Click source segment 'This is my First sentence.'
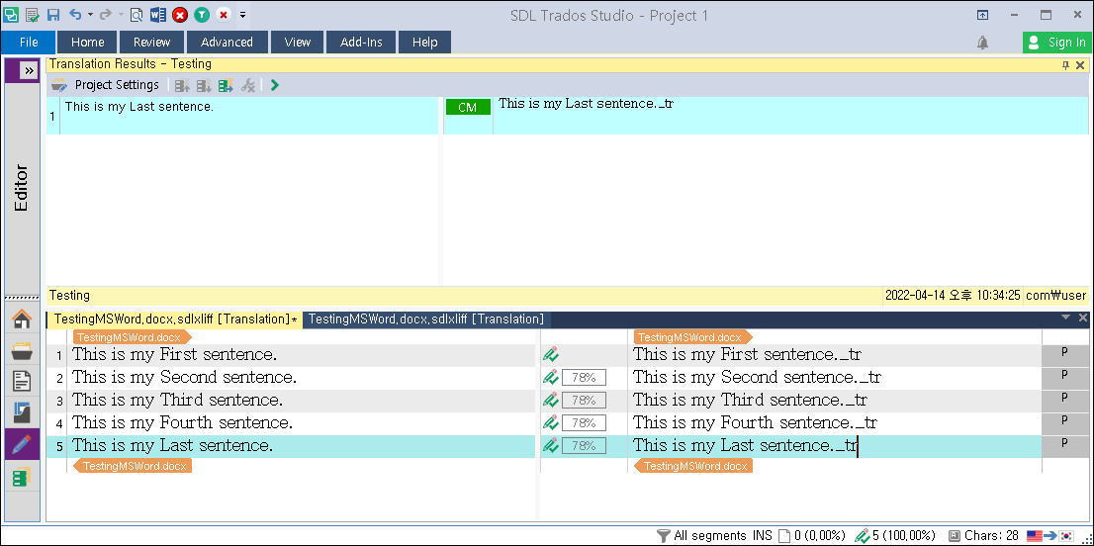1094x546 pixels. tap(174, 354)
